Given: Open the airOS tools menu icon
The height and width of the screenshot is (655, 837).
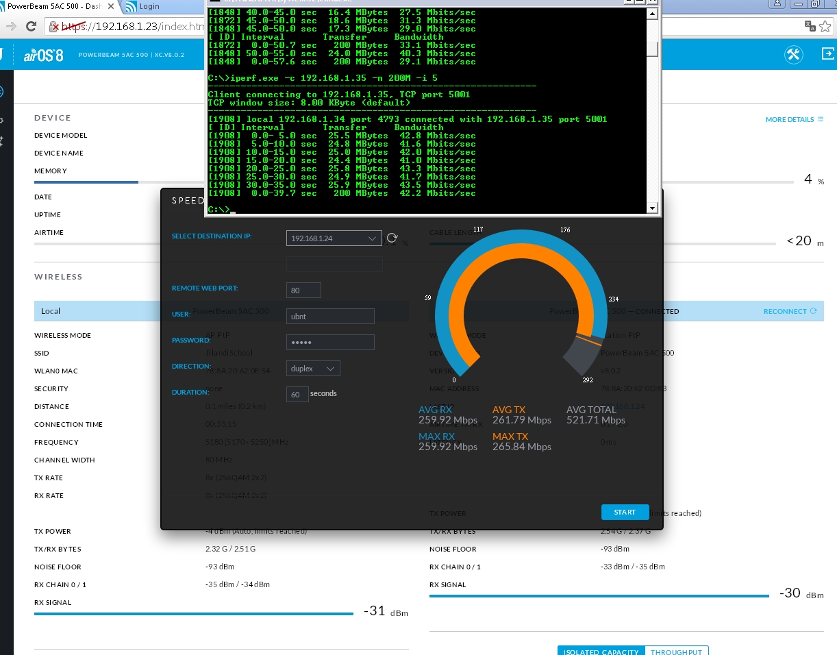Looking at the screenshot, I should (794, 55).
